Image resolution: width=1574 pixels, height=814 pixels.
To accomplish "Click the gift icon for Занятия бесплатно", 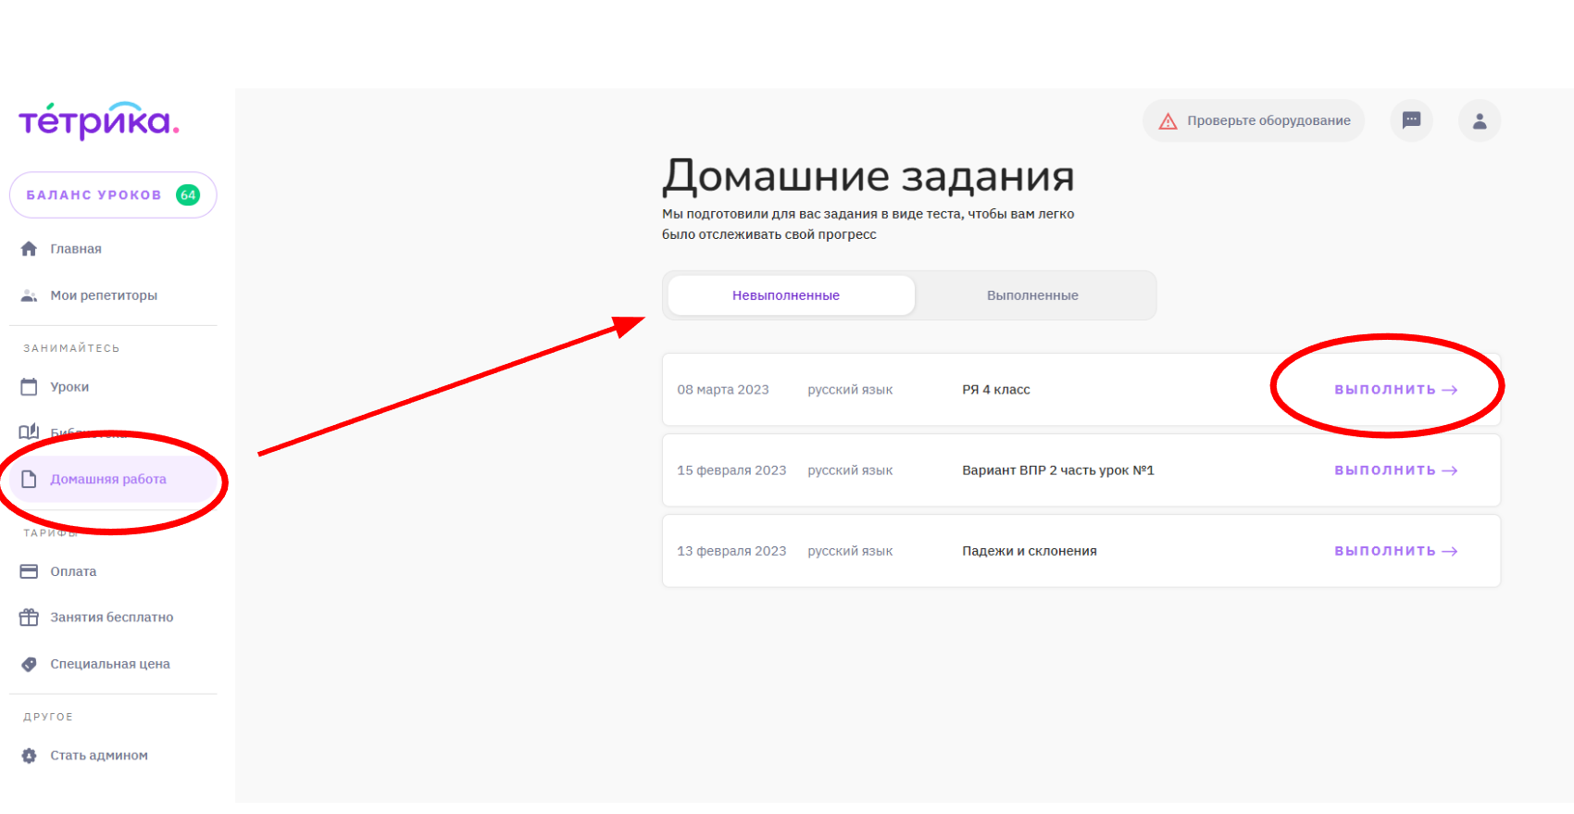I will 29,617.
